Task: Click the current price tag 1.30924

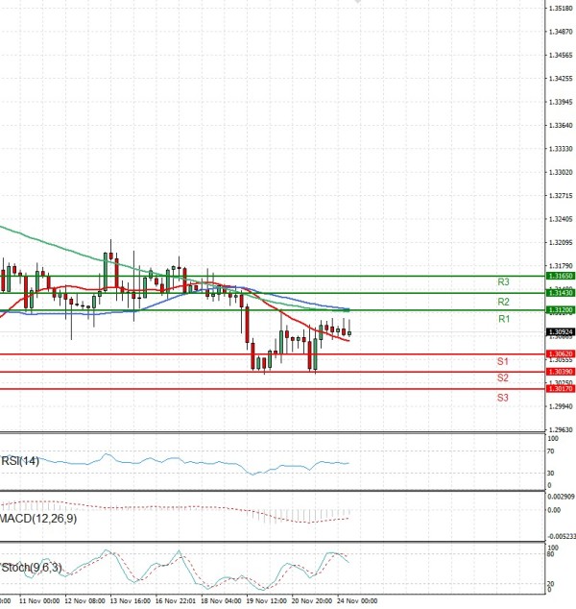Action: [x=560, y=332]
